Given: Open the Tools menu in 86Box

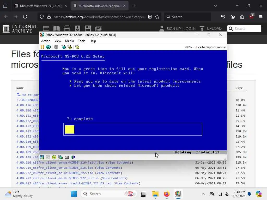Looking at the screenshot, I should [x=82, y=41].
